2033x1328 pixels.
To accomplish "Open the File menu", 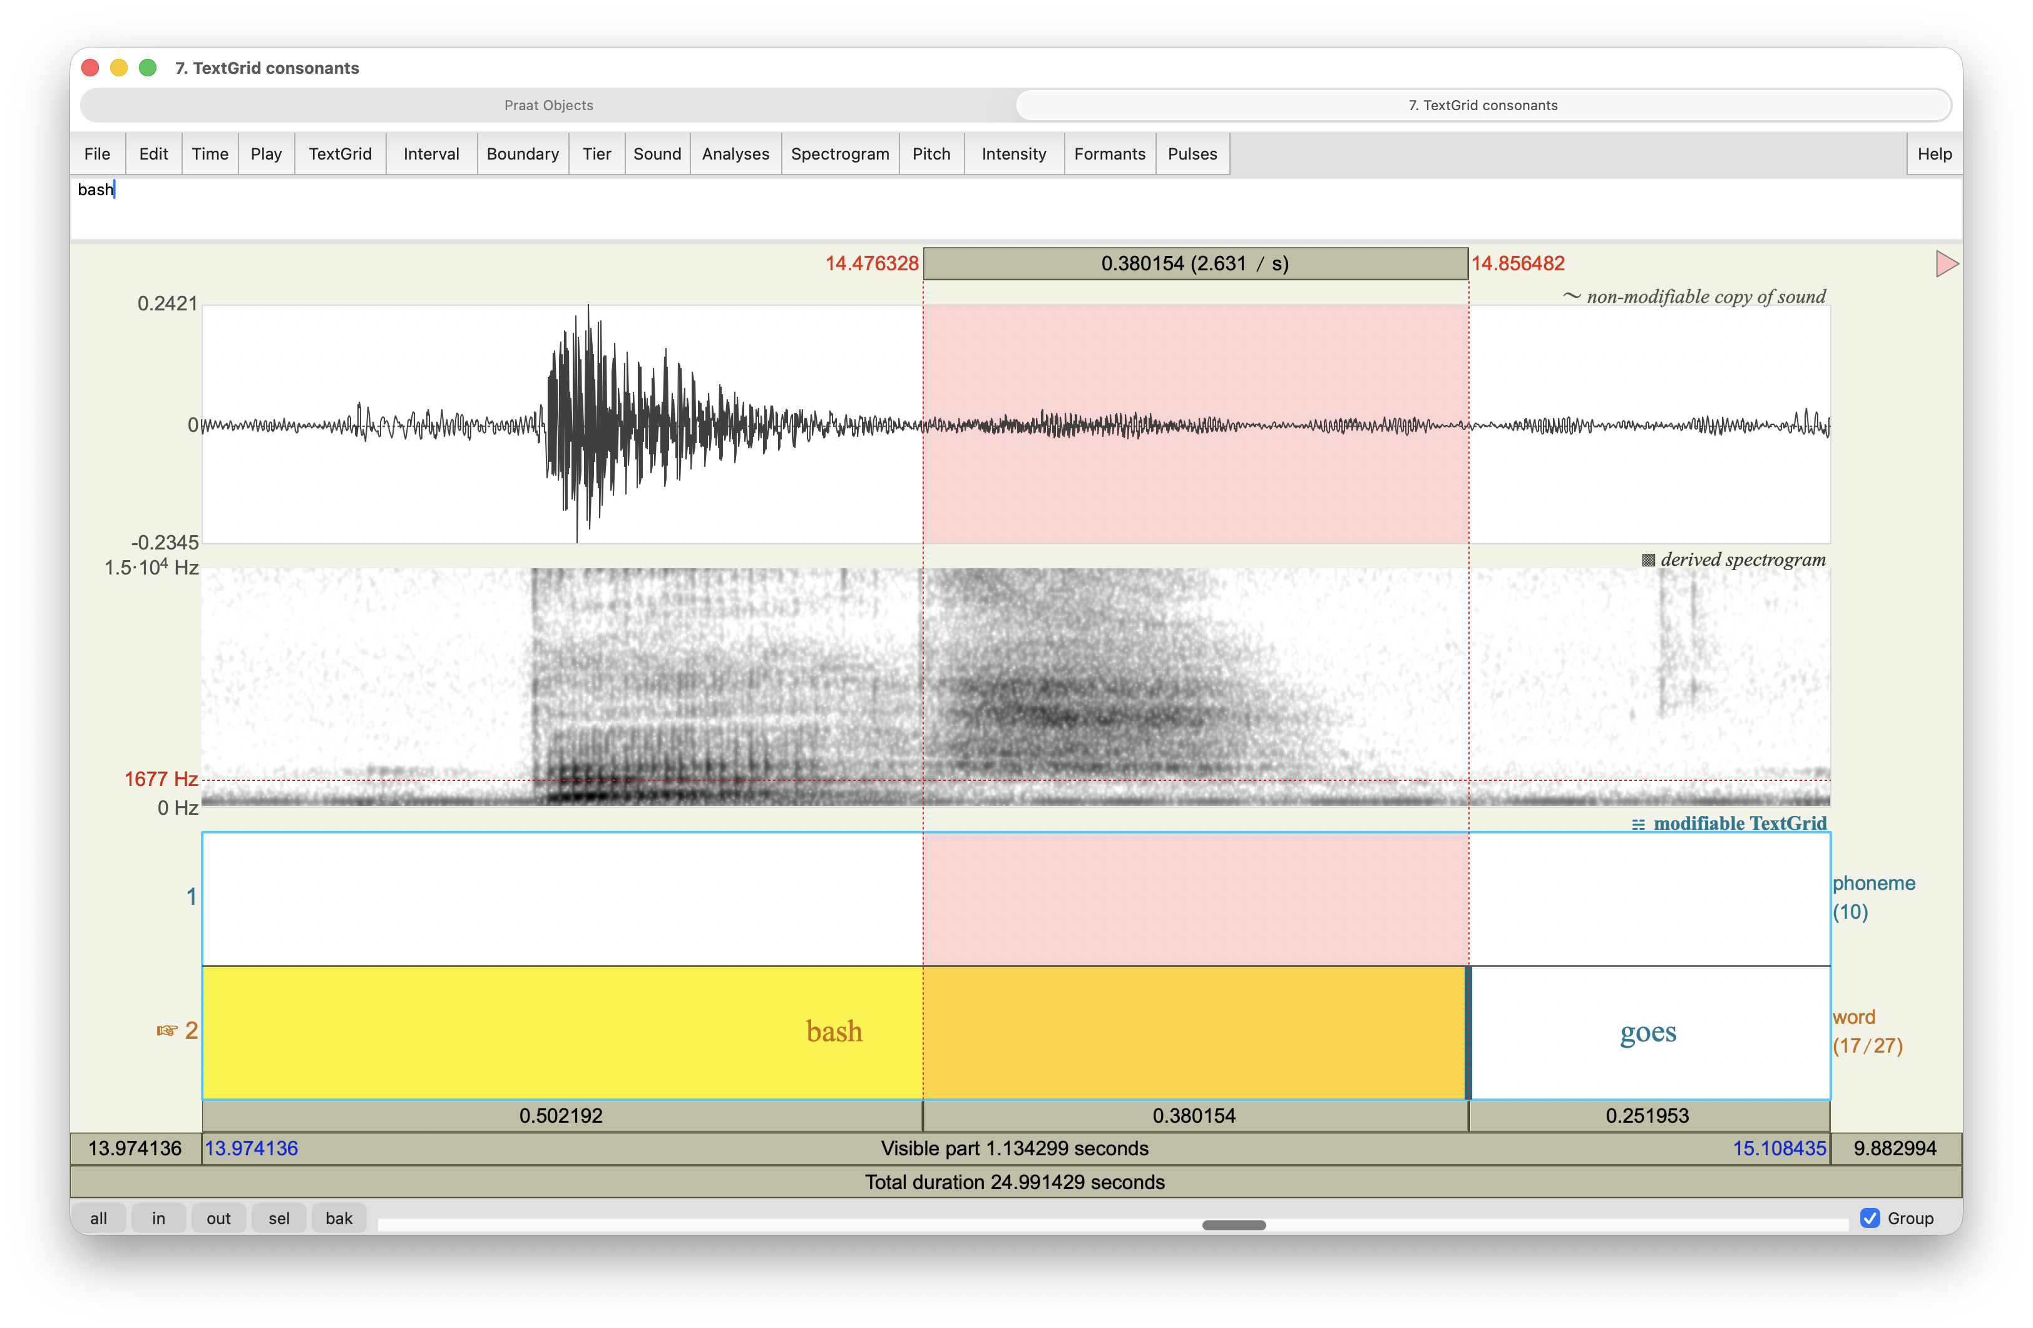I will pos(98,154).
